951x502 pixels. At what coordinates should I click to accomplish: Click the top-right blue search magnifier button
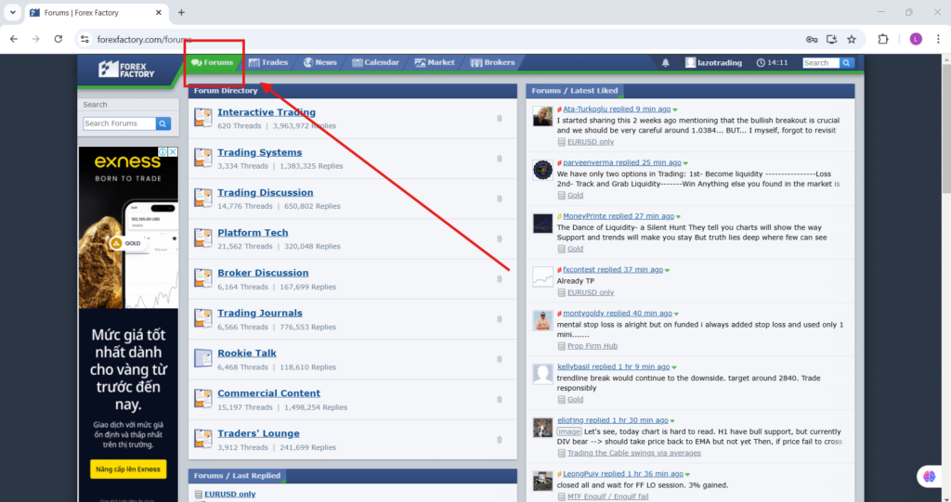846,63
